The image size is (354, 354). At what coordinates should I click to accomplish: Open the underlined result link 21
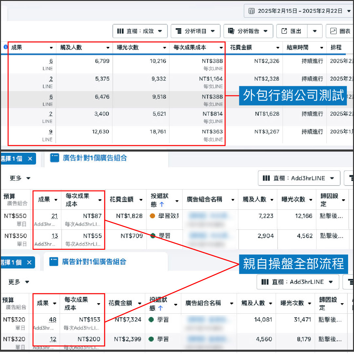[54, 216]
